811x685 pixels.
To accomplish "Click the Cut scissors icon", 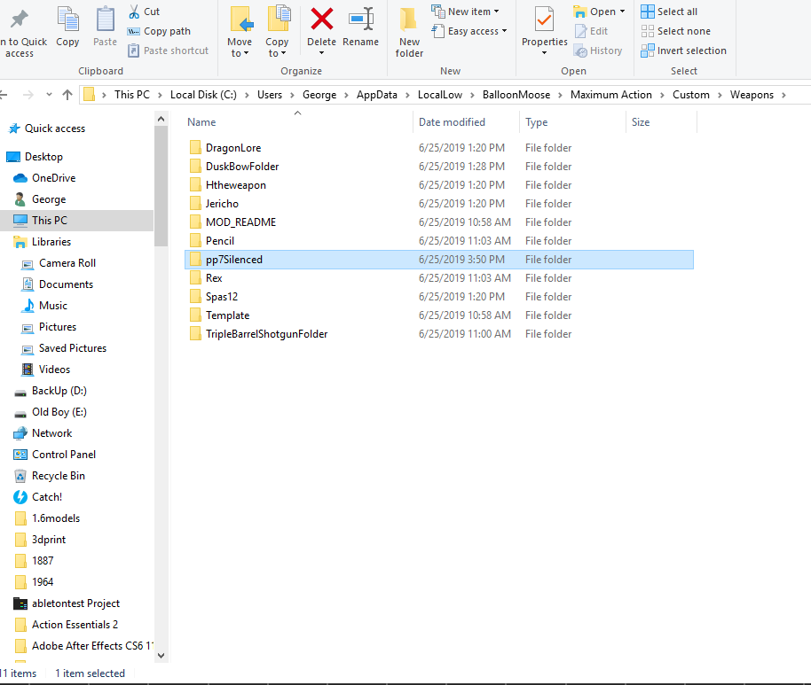I will [x=134, y=12].
